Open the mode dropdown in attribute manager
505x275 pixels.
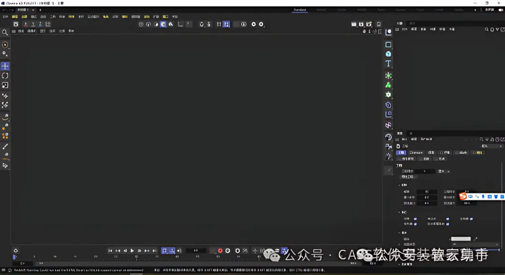(491, 146)
